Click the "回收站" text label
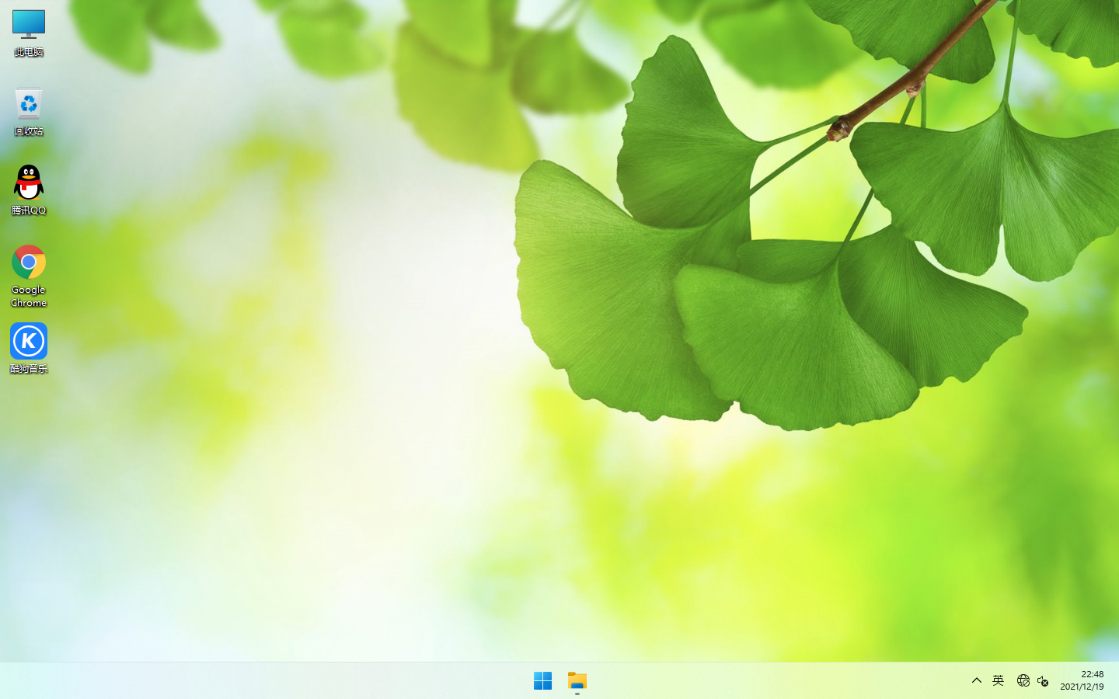This screenshot has width=1119, height=699. point(29,131)
